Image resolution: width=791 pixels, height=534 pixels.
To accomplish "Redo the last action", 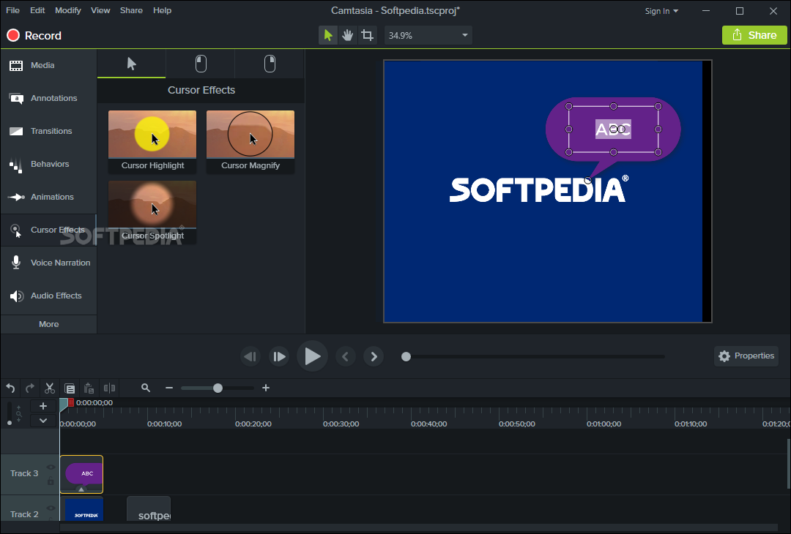I will click(x=30, y=388).
